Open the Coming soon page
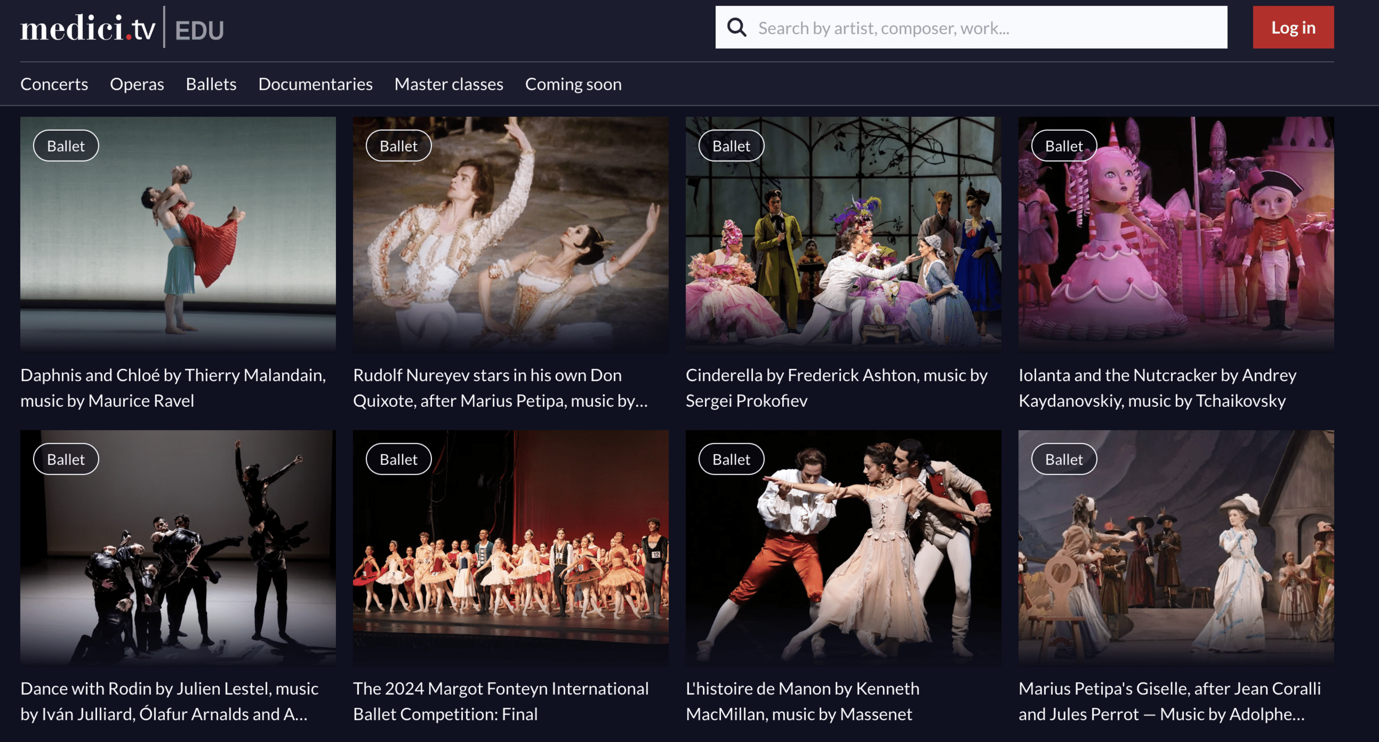1379x742 pixels. click(x=573, y=84)
